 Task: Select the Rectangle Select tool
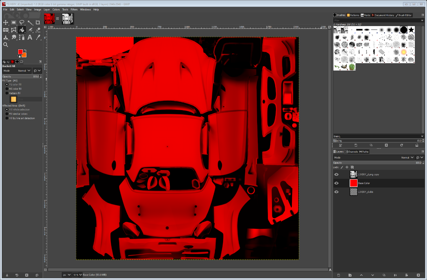[x=14, y=23]
